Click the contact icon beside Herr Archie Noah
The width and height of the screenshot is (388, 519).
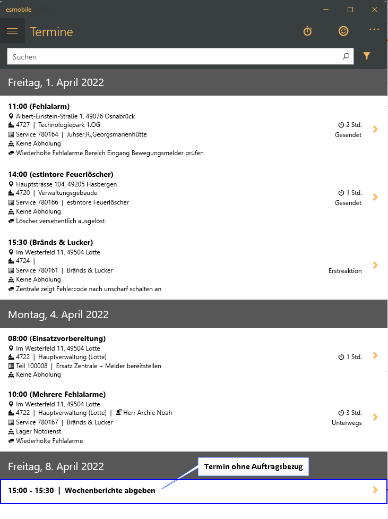pyautogui.click(x=118, y=412)
